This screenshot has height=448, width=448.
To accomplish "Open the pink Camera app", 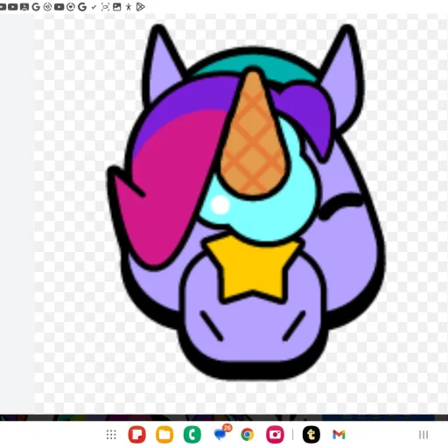I will pos(275,435).
